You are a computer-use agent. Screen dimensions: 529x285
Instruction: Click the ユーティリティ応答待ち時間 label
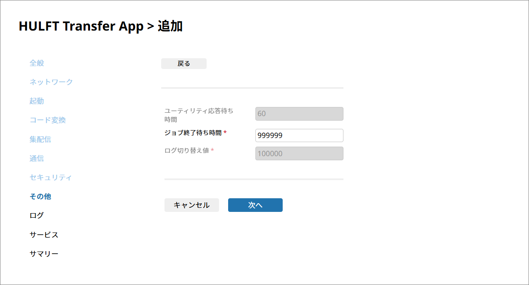point(198,115)
